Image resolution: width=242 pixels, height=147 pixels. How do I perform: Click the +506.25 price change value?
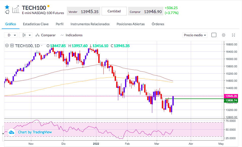[171, 8]
